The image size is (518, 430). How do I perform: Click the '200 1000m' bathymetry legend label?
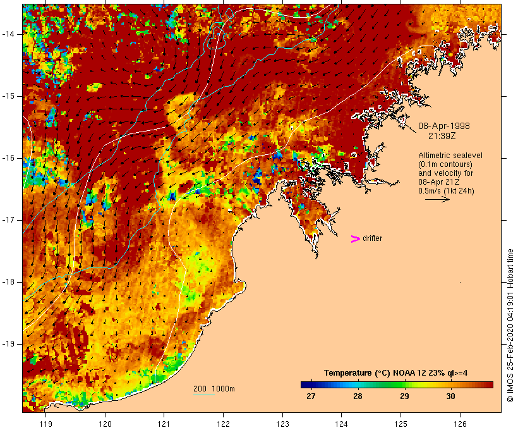click(x=214, y=389)
